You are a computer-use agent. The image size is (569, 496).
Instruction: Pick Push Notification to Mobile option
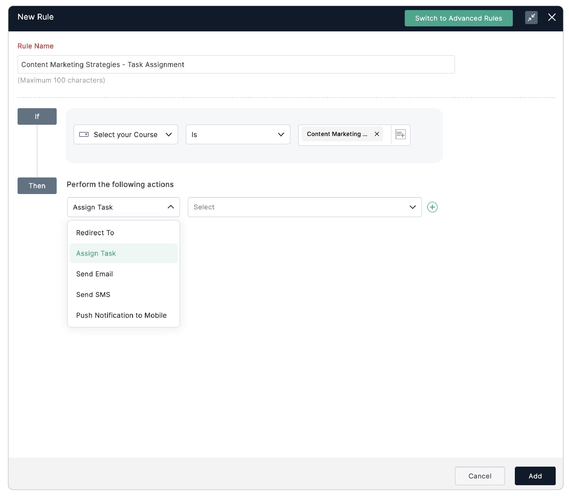[x=121, y=315]
